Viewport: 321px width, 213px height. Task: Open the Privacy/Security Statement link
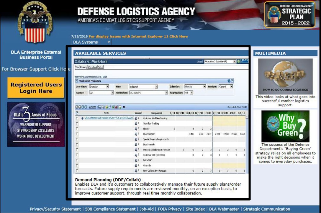[x=55, y=209]
